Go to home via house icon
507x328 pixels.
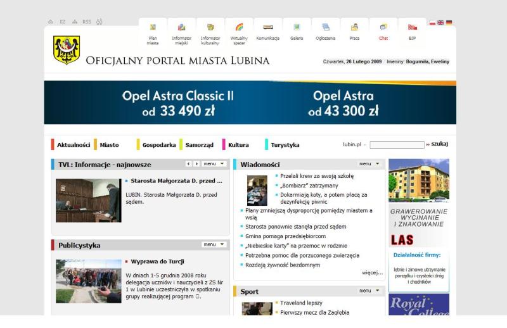(51, 22)
